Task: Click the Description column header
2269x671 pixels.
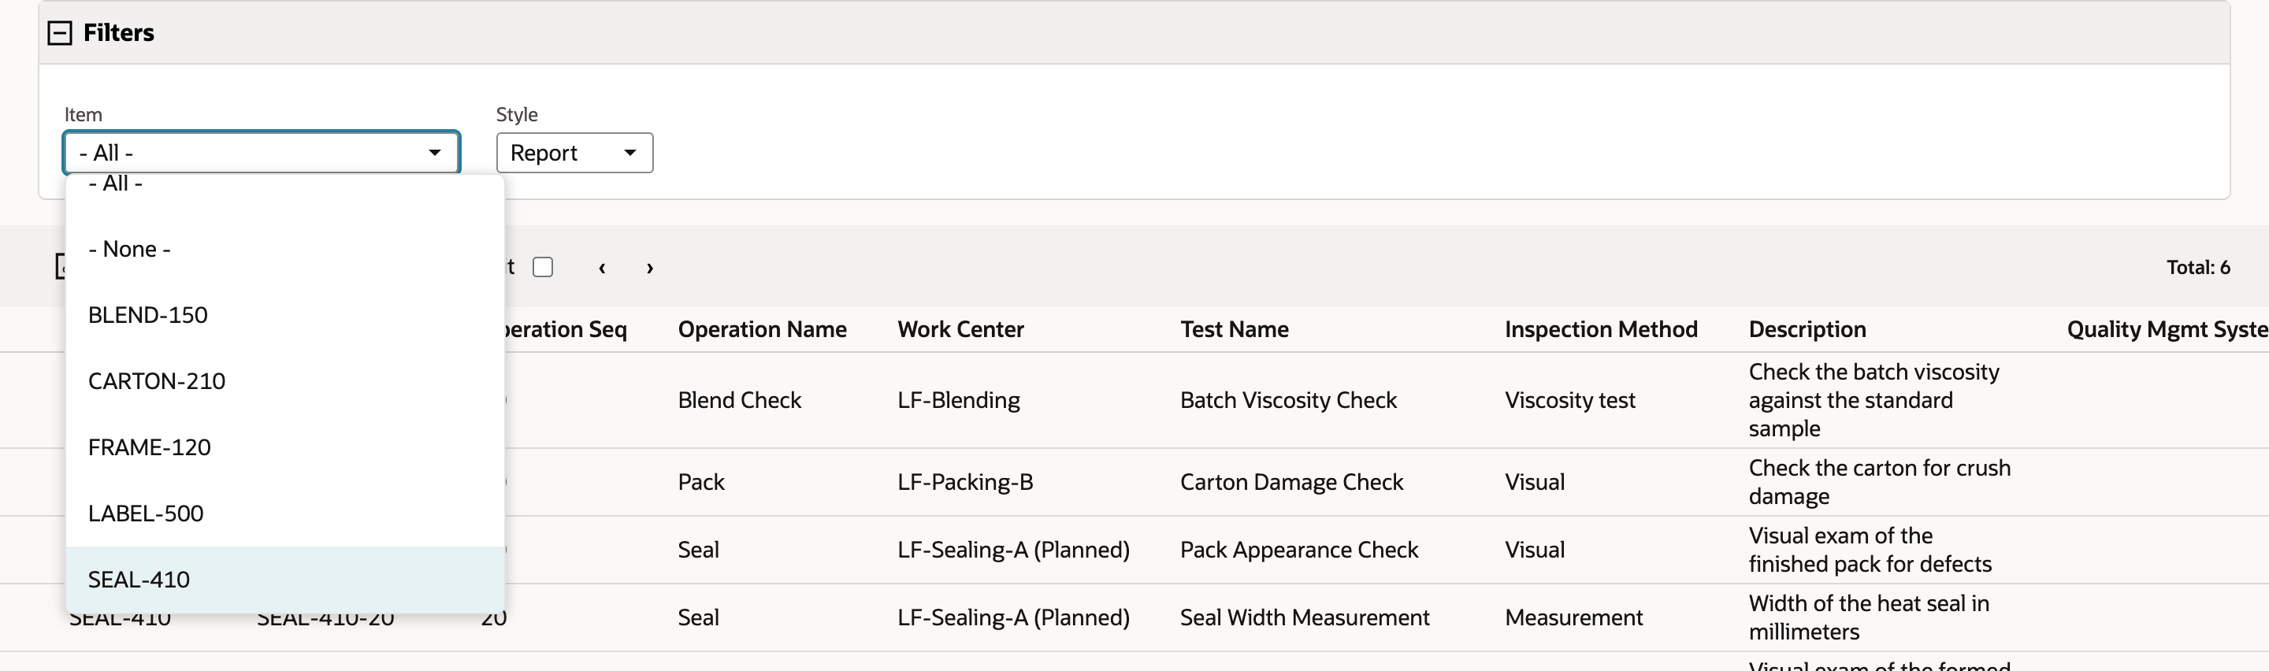Action: (x=1807, y=329)
